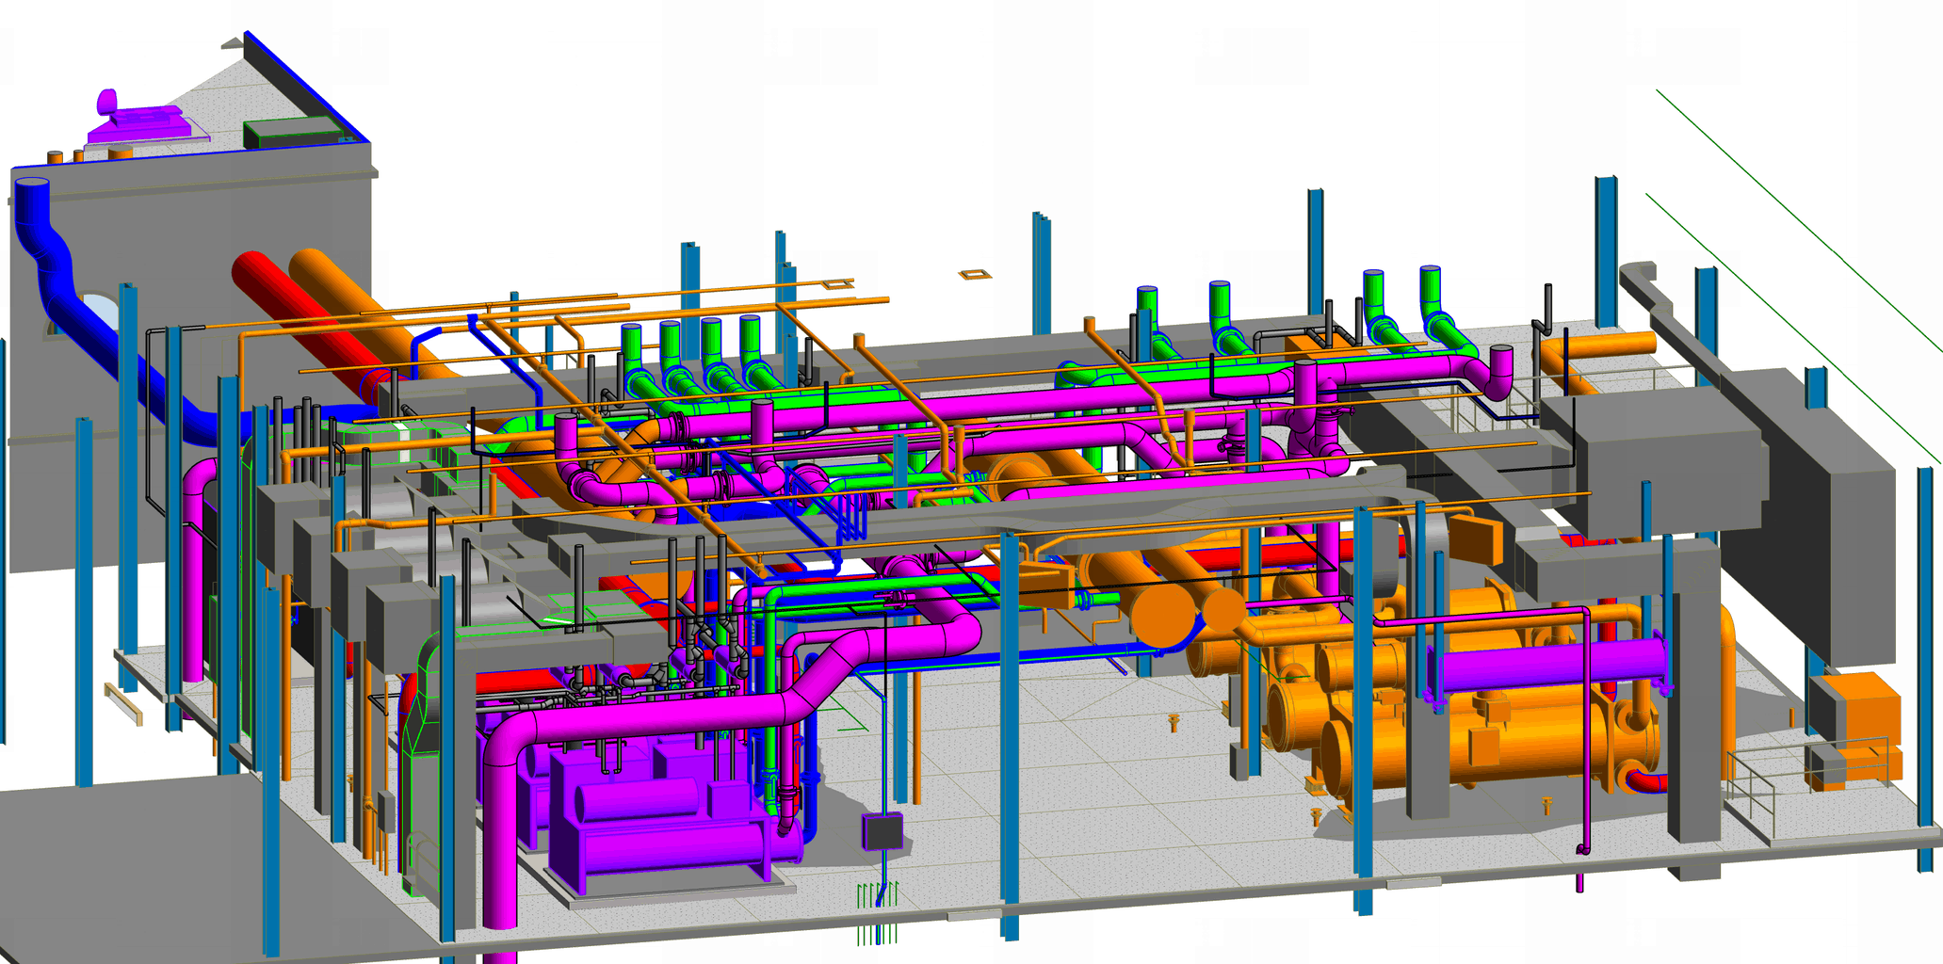Click the green-outlined dark box on rooftop
The image size is (1943, 964).
click(290, 133)
